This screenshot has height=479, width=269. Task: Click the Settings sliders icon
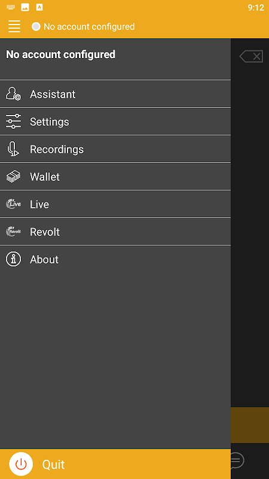[13, 122]
